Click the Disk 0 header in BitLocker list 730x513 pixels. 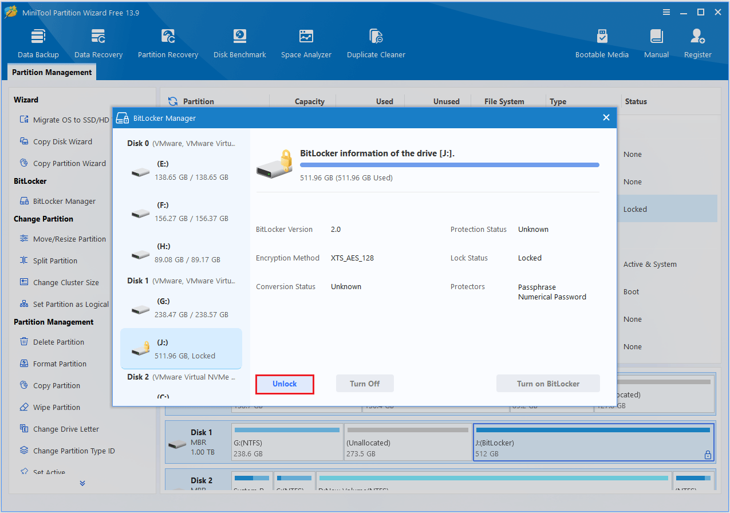pyautogui.click(x=181, y=143)
